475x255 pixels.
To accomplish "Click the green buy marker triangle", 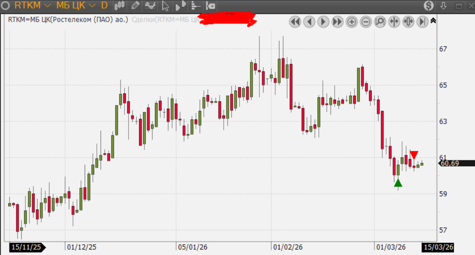I will [398, 183].
